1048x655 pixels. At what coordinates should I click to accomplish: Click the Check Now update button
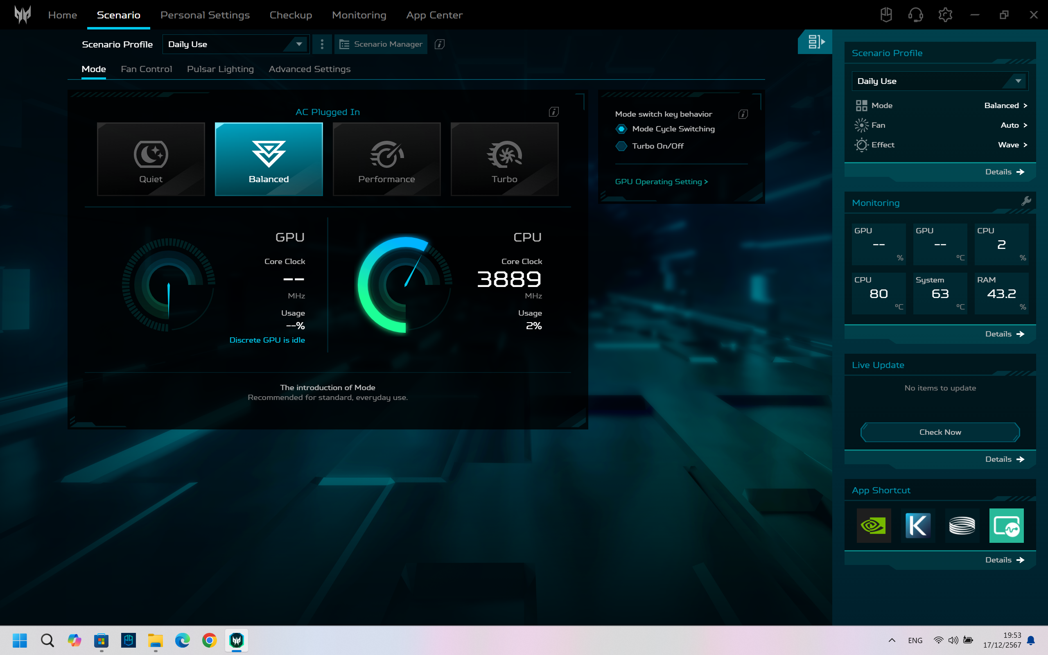940,432
